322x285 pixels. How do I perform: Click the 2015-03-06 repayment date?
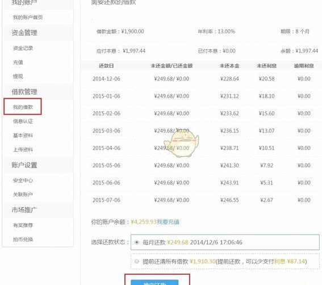tap(106, 131)
